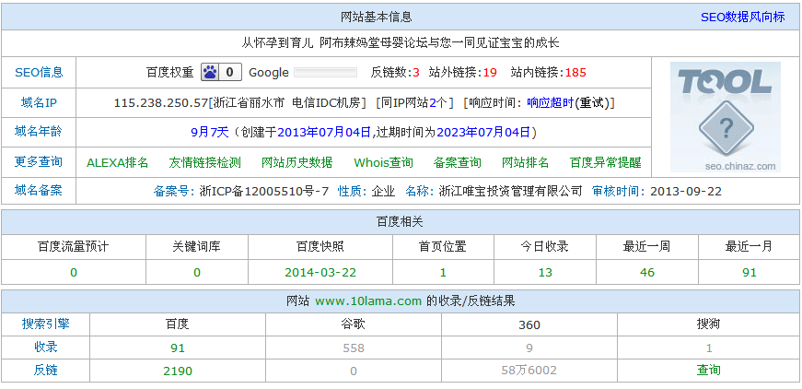Click the 重试 response retry link
This screenshot has height=389, width=802.
594,102
